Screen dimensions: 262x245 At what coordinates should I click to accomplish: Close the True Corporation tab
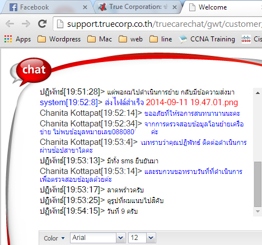175,7
